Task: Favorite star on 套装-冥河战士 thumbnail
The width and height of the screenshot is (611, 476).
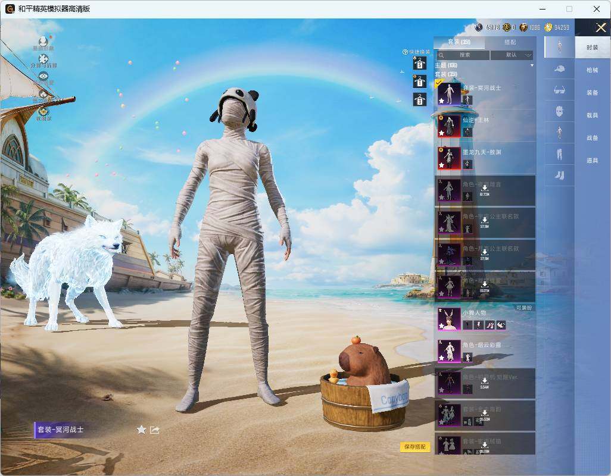Action: click(441, 101)
